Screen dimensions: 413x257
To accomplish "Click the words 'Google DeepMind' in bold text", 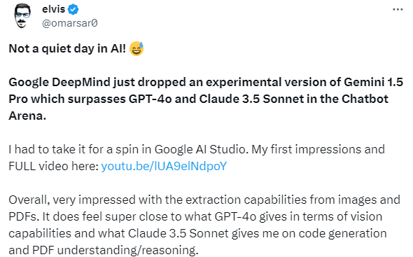I will 59,82.
